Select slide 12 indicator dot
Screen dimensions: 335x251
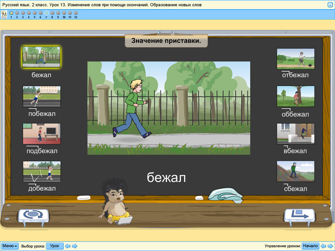[x=76, y=13]
